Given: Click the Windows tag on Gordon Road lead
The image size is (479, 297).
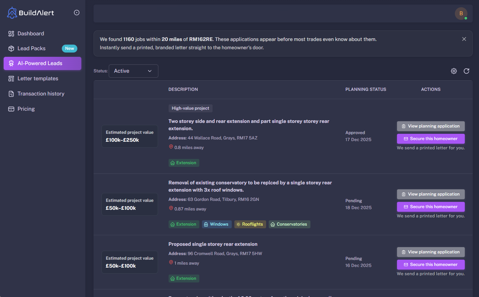Looking at the screenshot, I should tap(216, 224).
